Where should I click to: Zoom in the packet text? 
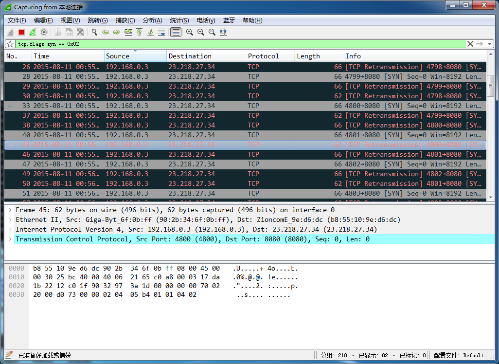pyautogui.click(x=190, y=32)
